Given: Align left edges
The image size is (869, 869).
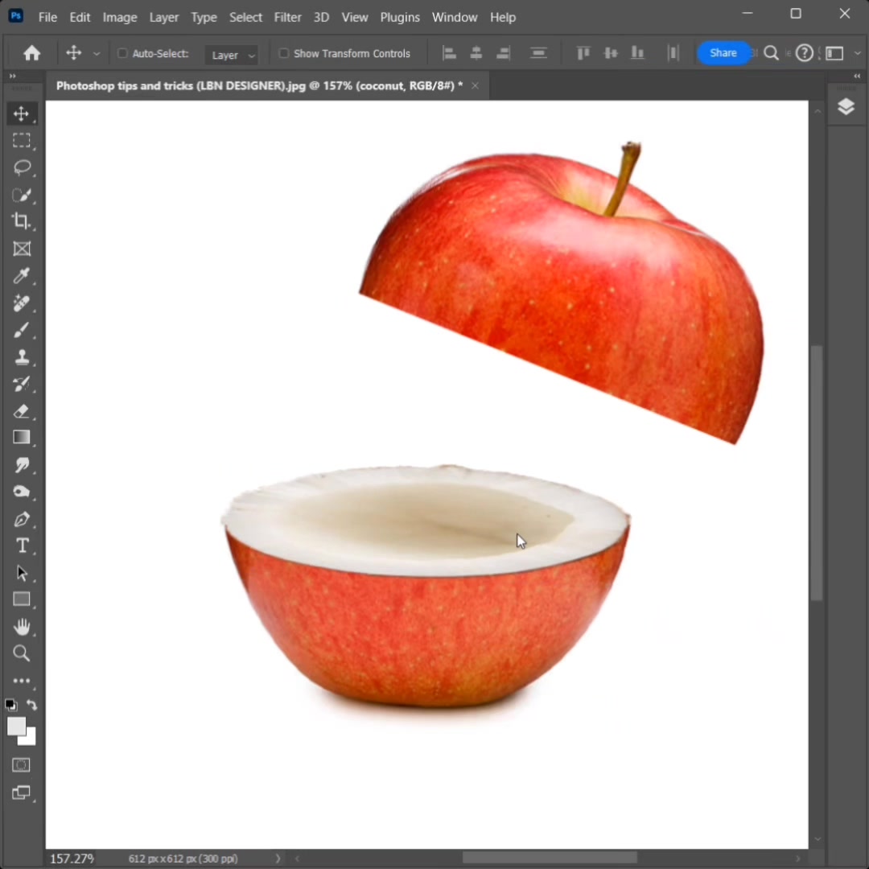Looking at the screenshot, I should pos(449,53).
